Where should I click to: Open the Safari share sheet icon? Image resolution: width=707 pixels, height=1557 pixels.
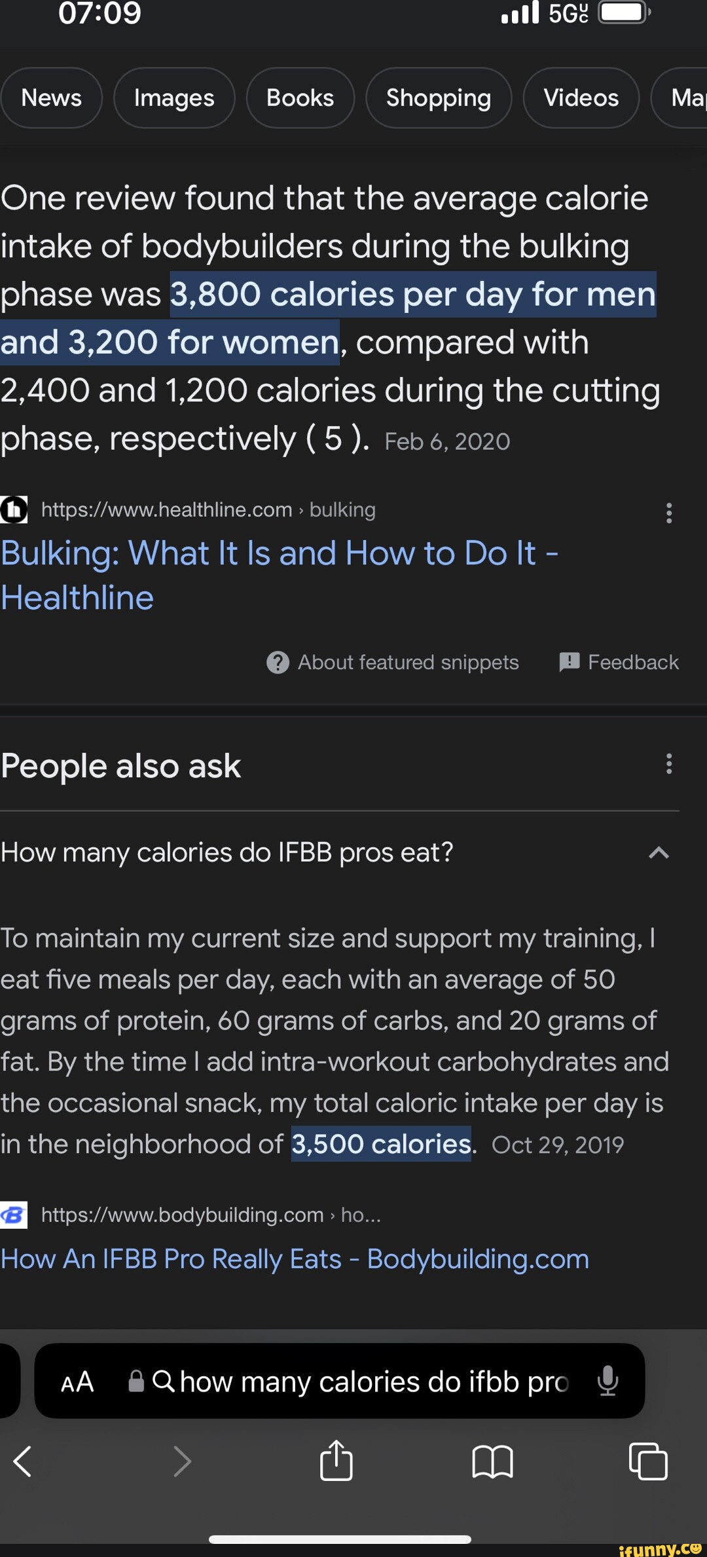pos(336,1461)
